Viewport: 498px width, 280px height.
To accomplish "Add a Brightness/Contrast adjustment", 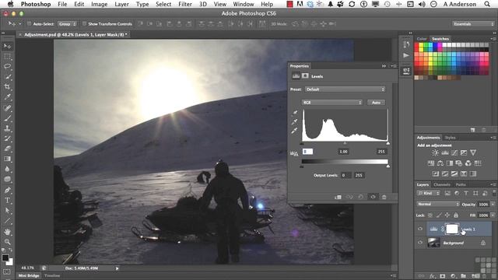I will tap(435, 152).
